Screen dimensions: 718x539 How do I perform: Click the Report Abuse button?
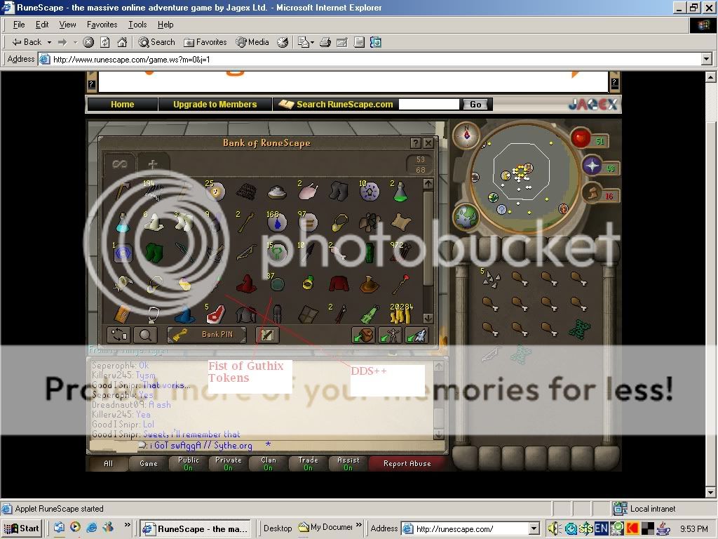tap(407, 464)
